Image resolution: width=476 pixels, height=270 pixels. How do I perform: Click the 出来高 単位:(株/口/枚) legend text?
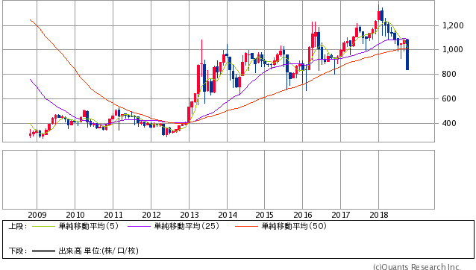coord(98,251)
